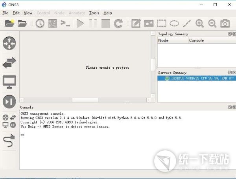
Task: Browse security devices sidebar icon
Action: tap(9, 102)
